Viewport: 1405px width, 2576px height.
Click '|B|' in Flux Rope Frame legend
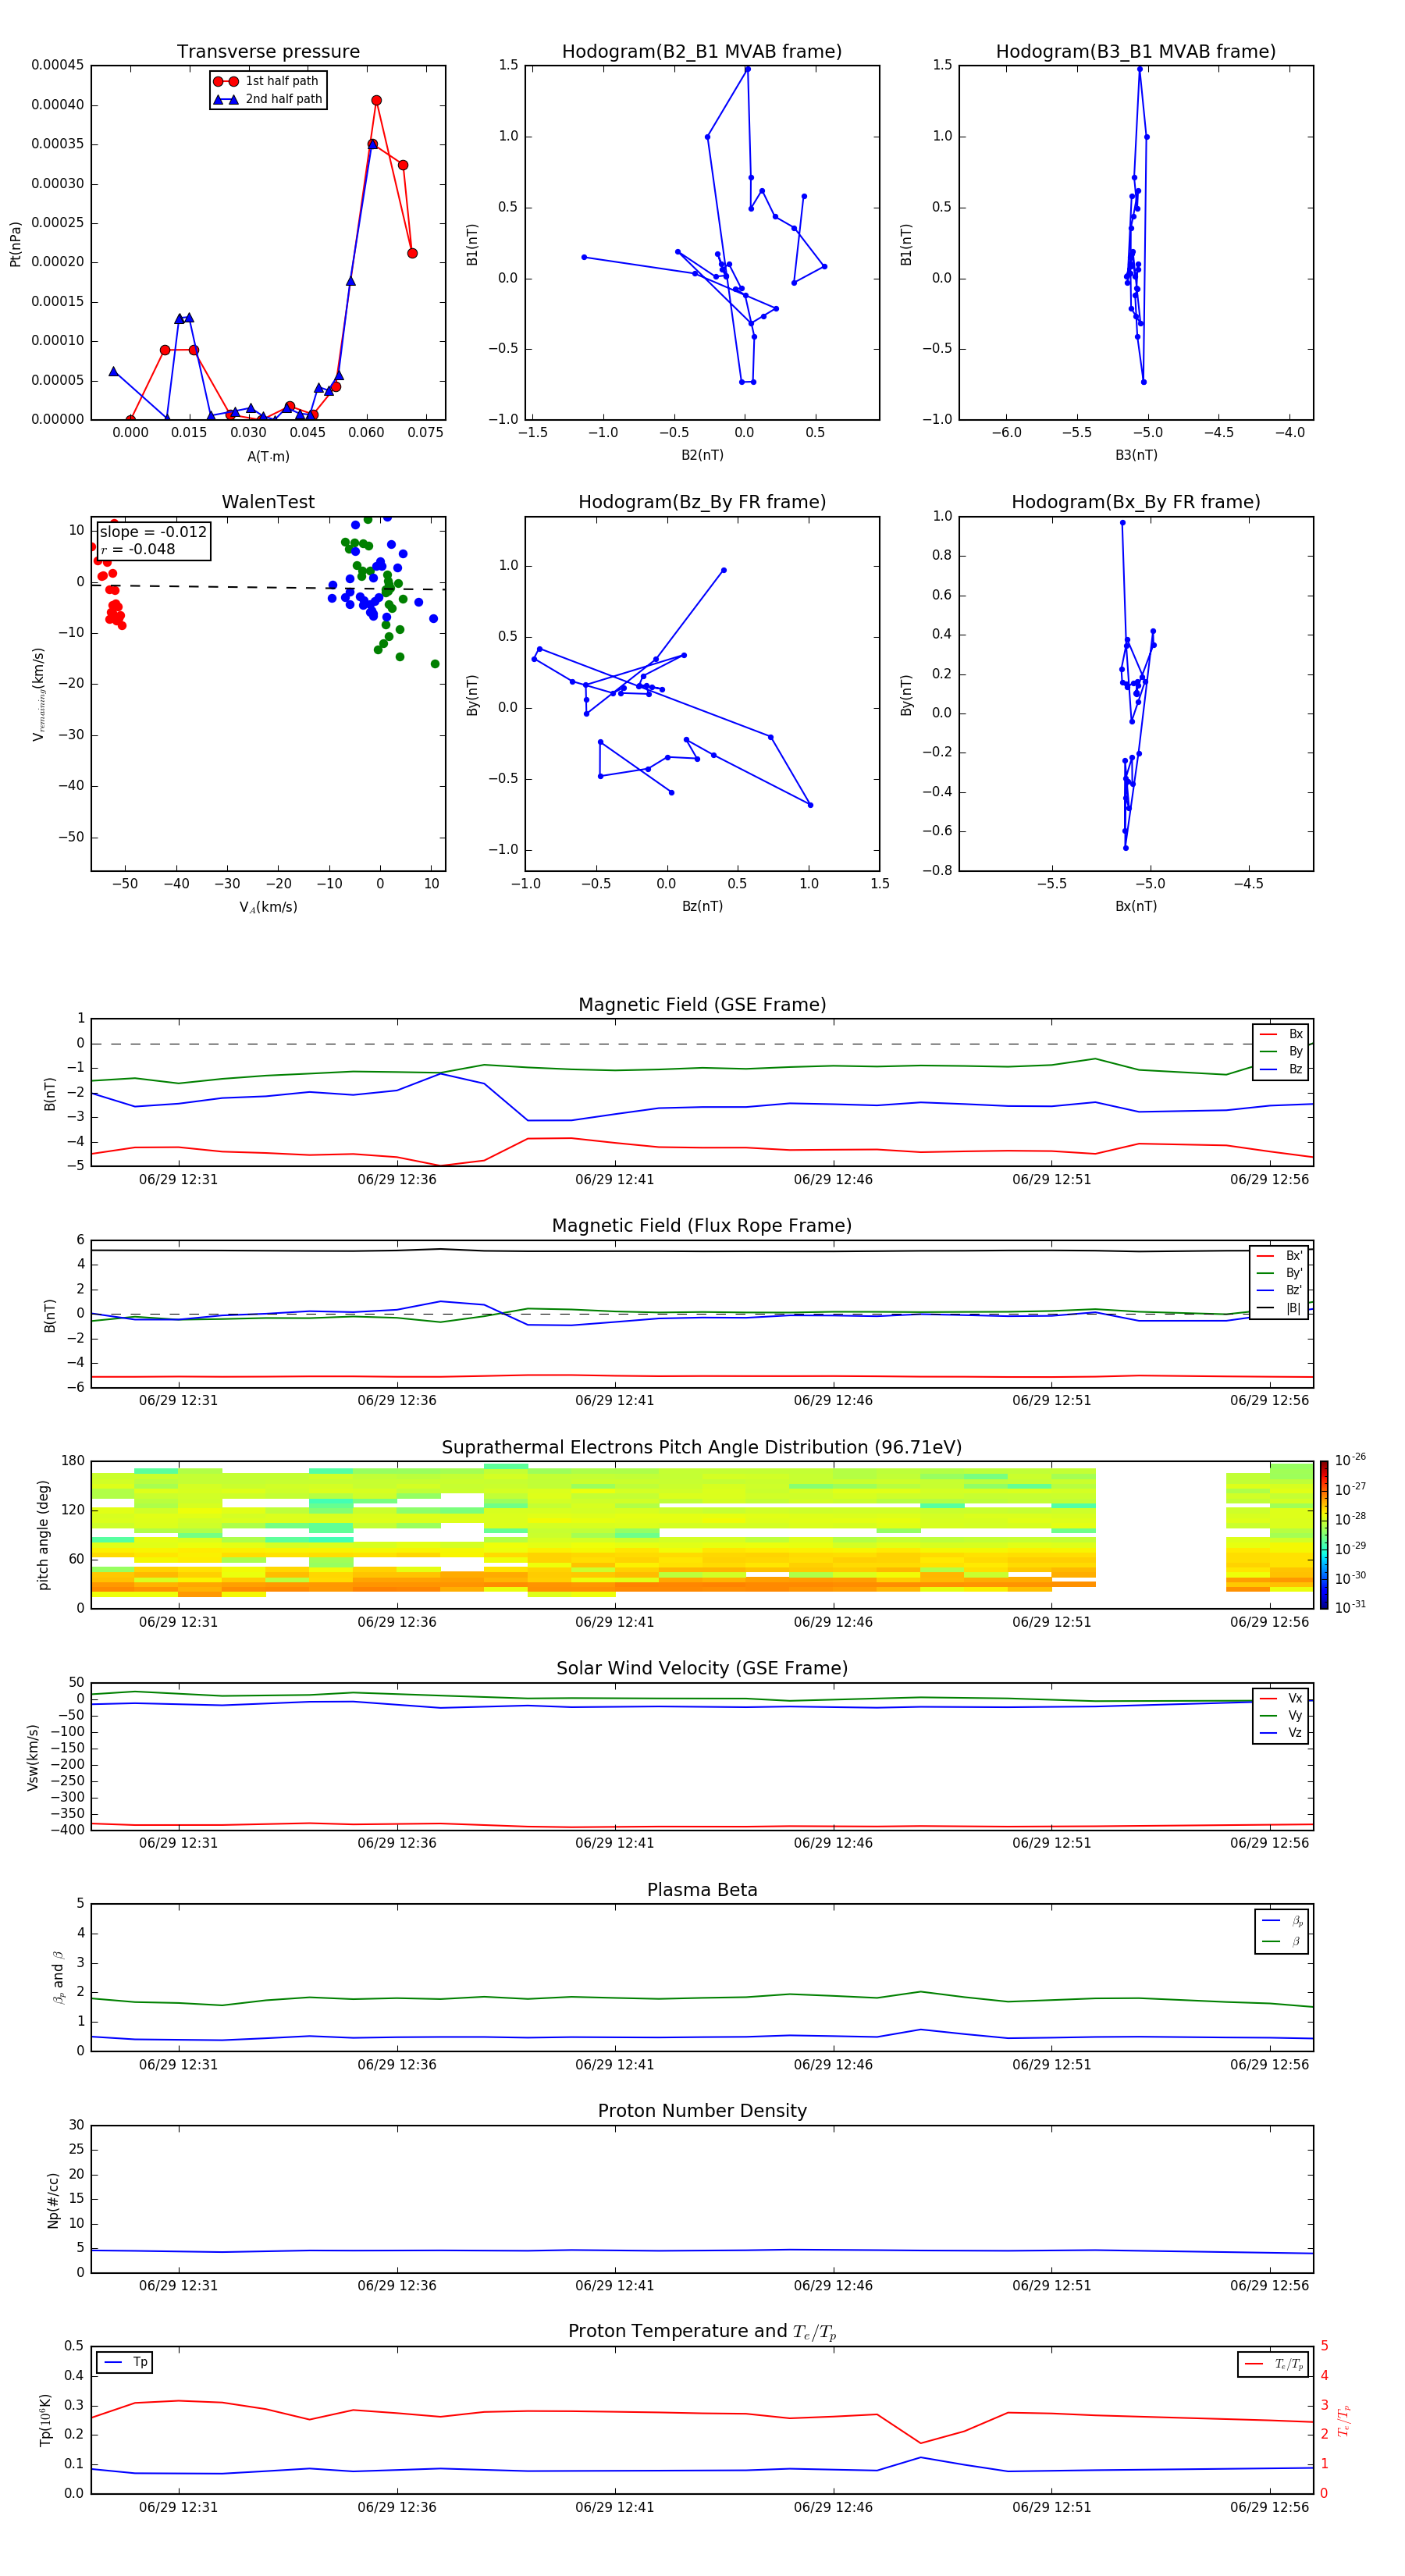point(1281,1309)
